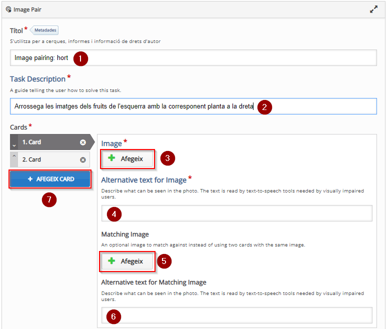
Task: Remove 2. Card with its X icon
Action: tap(83, 160)
